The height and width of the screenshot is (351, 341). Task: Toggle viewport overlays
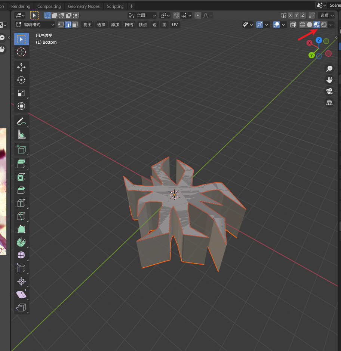click(276, 25)
